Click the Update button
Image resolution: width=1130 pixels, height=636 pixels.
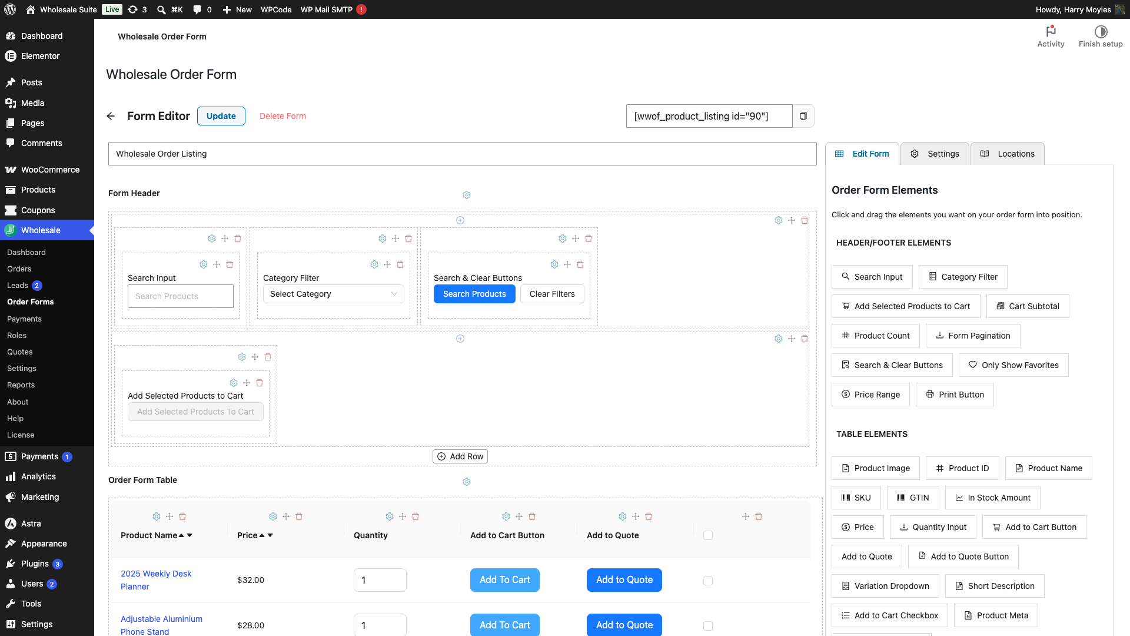221,116
